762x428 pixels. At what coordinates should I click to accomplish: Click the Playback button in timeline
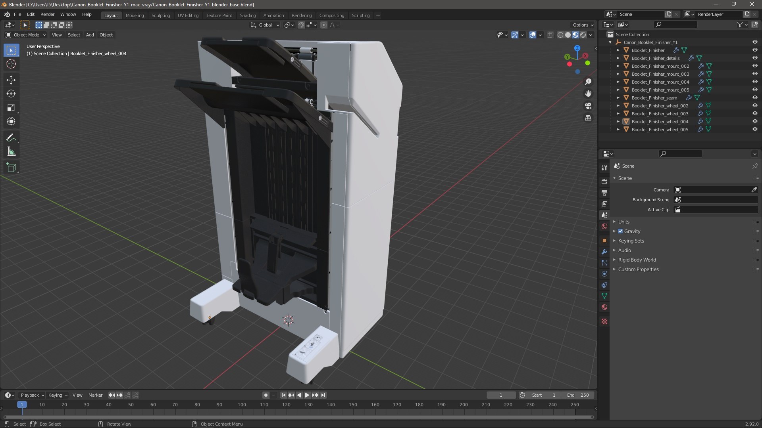(32, 395)
